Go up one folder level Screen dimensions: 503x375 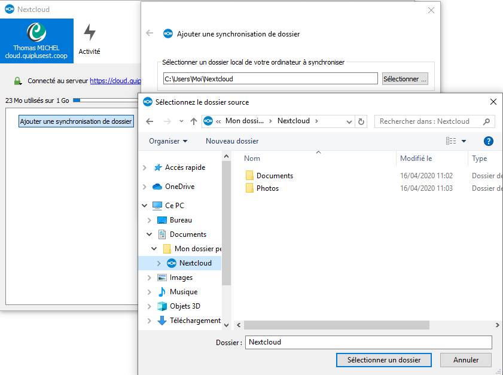pos(193,121)
